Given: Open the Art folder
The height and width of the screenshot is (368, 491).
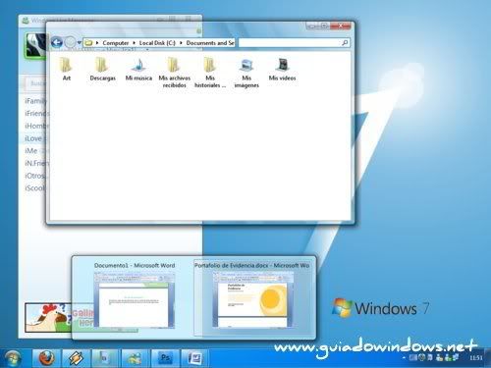Looking at the screenshot, I should (67, 68).
